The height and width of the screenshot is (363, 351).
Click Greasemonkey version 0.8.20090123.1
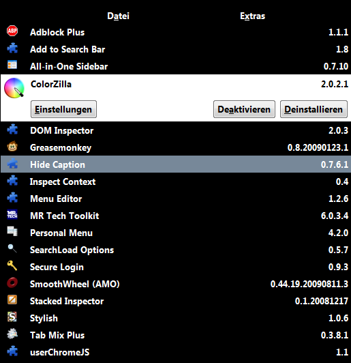tap(318, 147)
